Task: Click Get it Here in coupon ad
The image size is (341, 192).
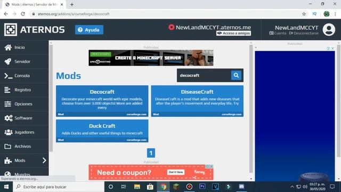Action: click(x=176, y=172)
